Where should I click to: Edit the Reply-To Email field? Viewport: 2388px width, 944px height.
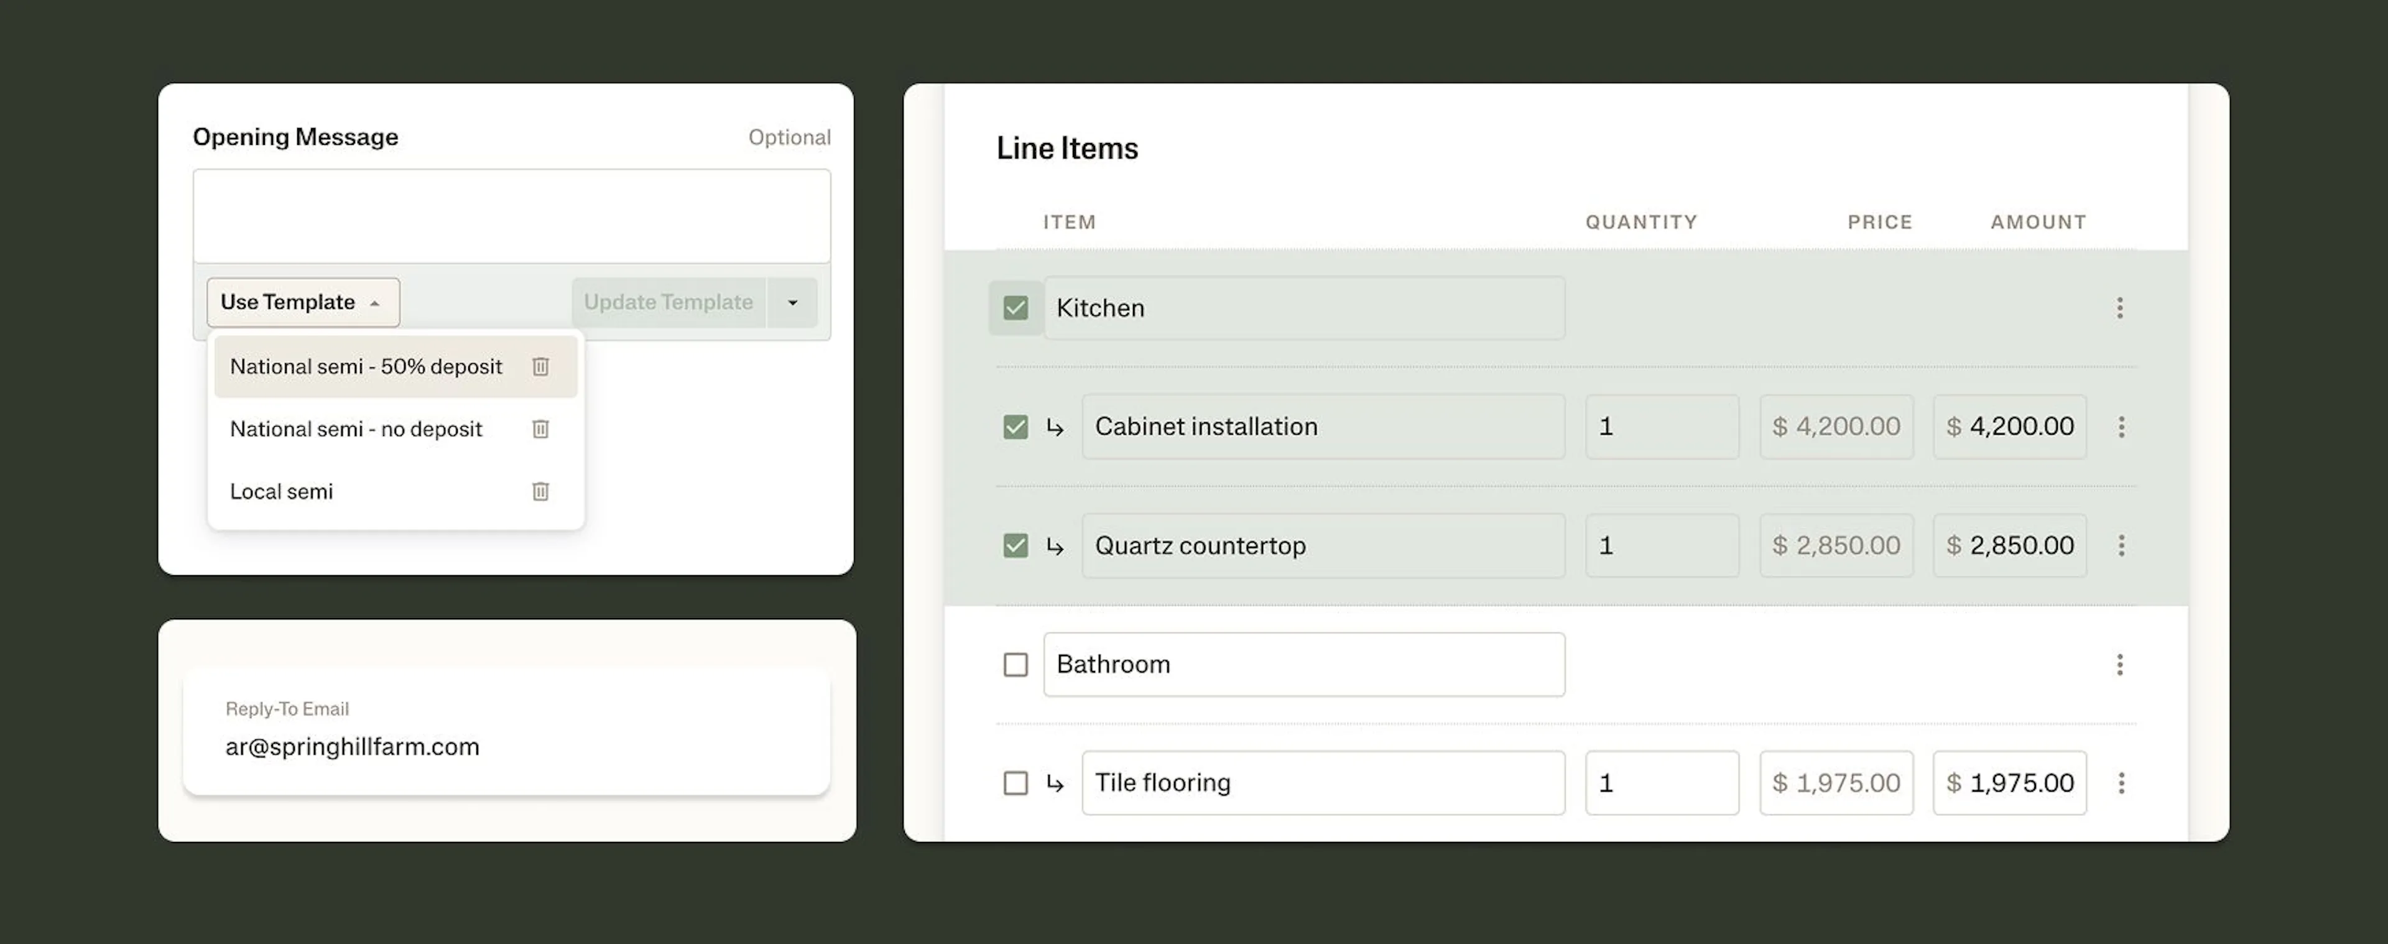[506, 732]
